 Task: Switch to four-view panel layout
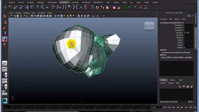click(5, 69)
